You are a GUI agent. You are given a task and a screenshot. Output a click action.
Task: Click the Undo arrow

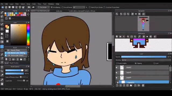29,7
